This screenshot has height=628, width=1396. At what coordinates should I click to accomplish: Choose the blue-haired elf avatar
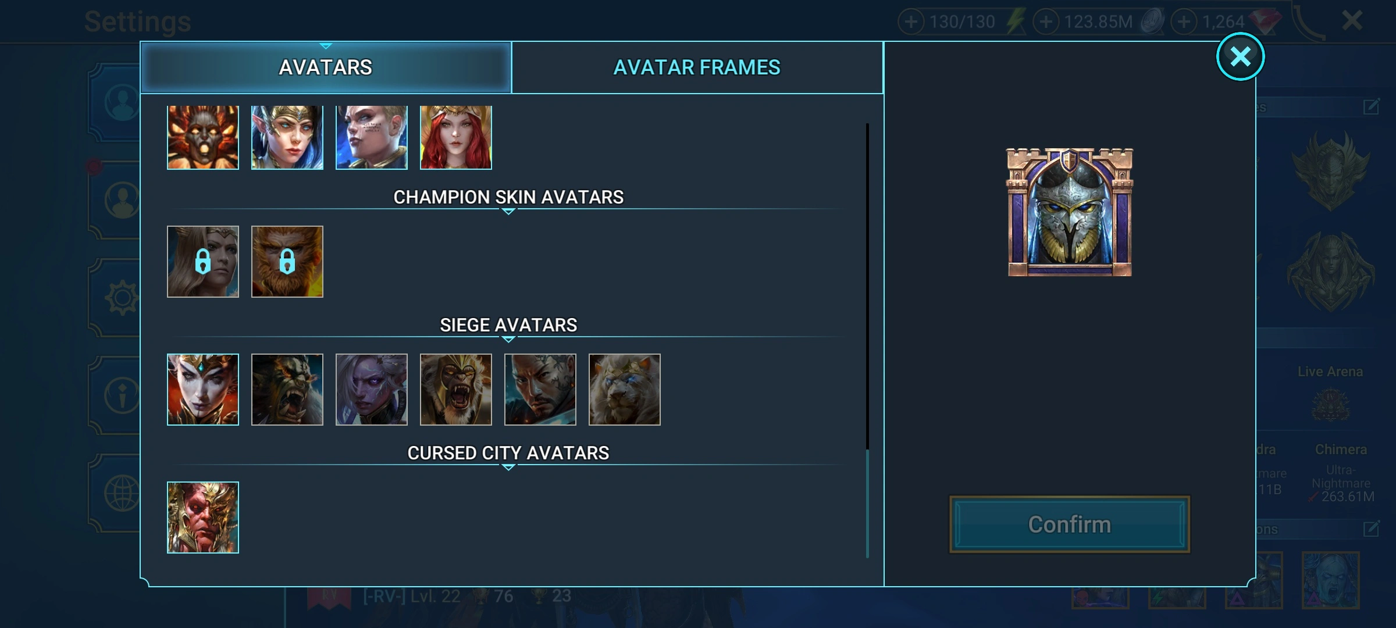pyautogui.click(x=287, y=137)
